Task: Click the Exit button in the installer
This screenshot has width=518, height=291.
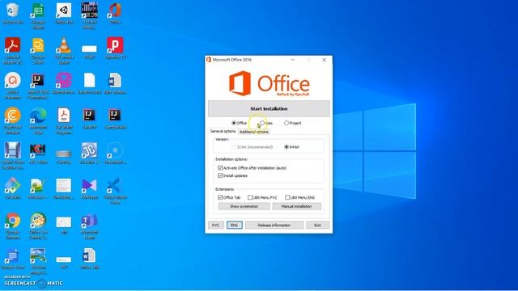Action: 317,225
